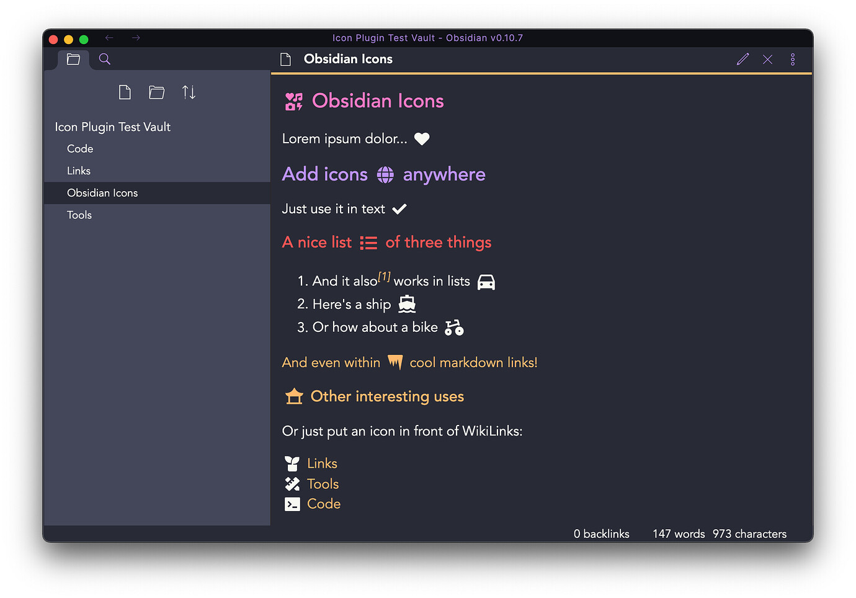Click the forward navigation arrow
The height and width of the screenshot is (598, 856).
pos(135,38)
